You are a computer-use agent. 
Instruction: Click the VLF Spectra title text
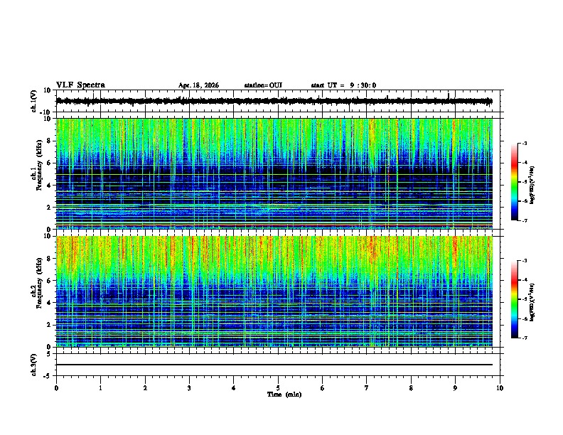80,85
